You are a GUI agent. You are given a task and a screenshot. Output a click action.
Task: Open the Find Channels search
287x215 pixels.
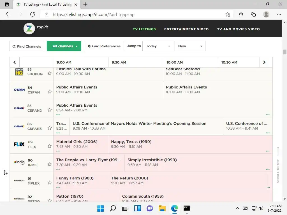[x=27, y=46]
